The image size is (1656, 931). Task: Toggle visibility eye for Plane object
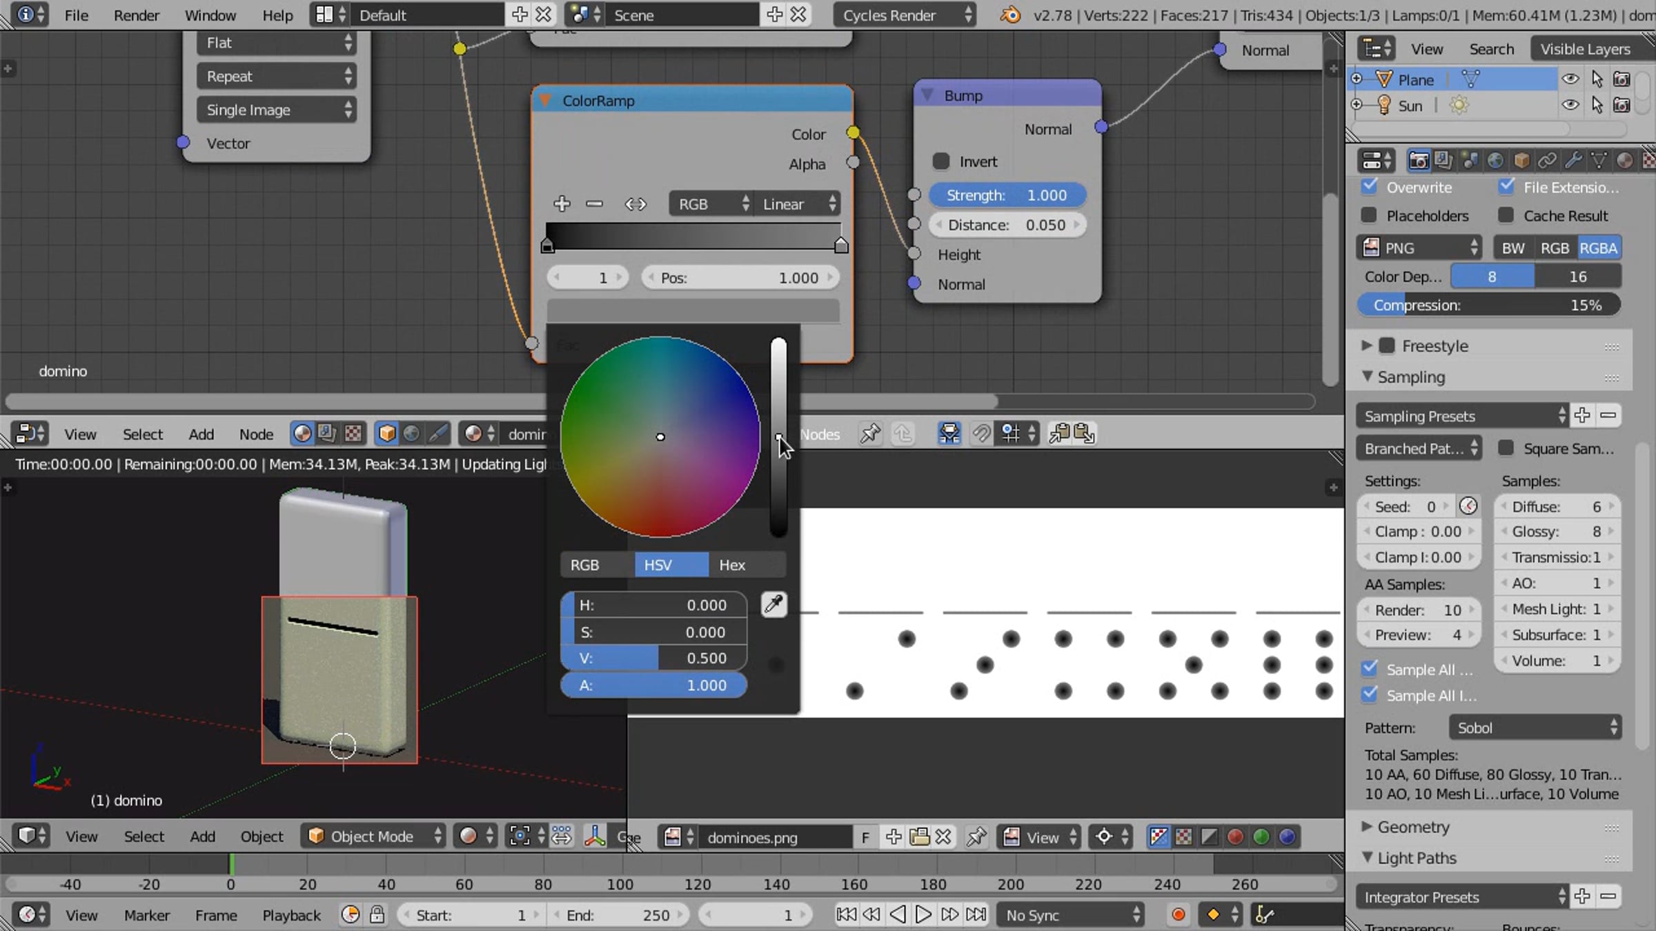pyautogui.click(x=1570, y=79)
